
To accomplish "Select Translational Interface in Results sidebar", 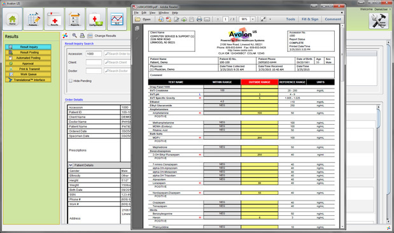I will pos(28,80).
